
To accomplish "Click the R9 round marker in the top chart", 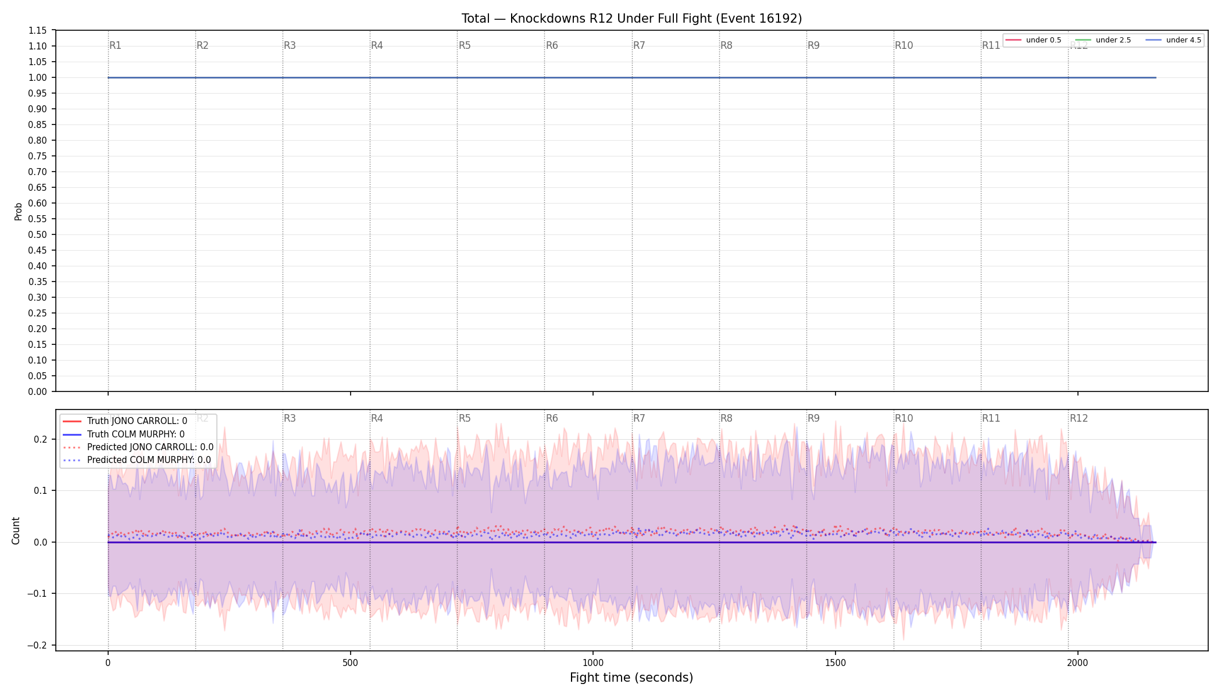I will click(x=813, y=45).
